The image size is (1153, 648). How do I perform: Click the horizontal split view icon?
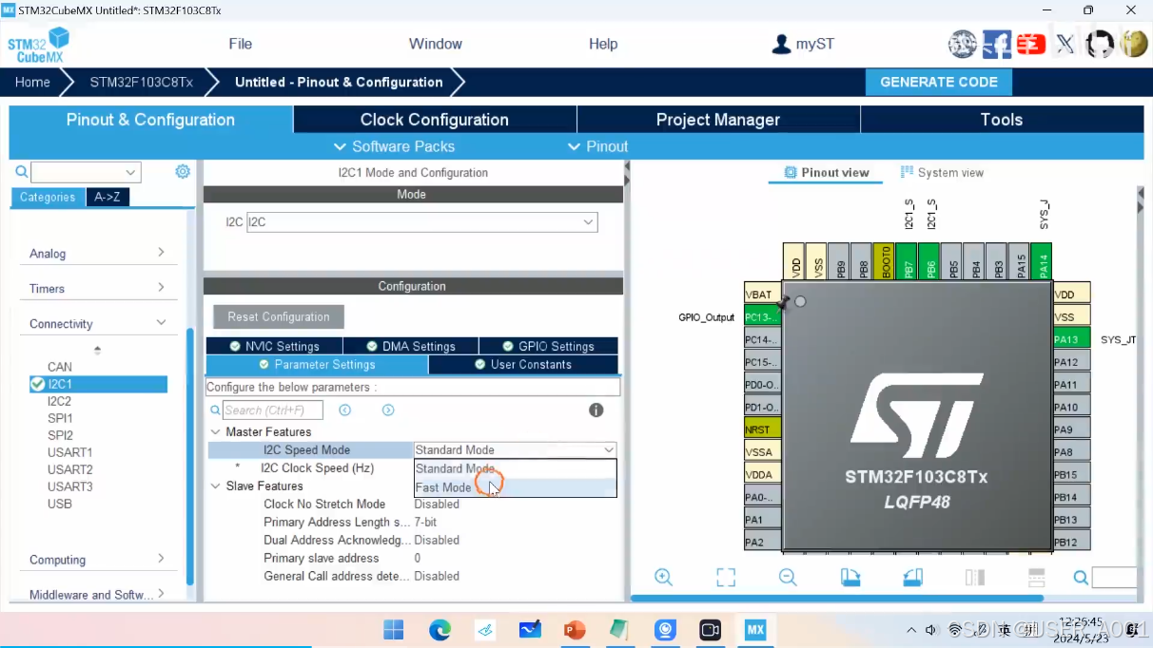(x=1037, y=577)
